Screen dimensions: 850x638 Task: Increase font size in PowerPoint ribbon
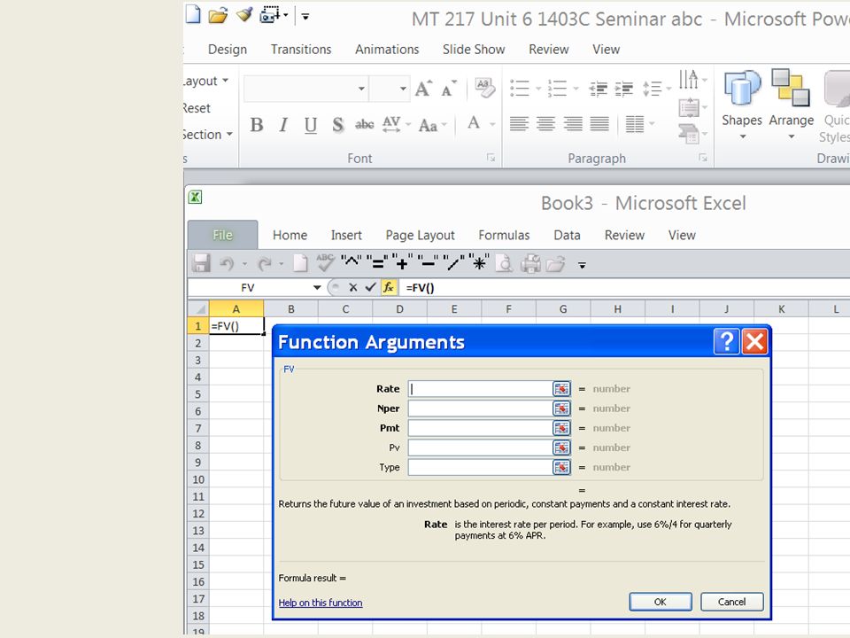click(423, 88)
